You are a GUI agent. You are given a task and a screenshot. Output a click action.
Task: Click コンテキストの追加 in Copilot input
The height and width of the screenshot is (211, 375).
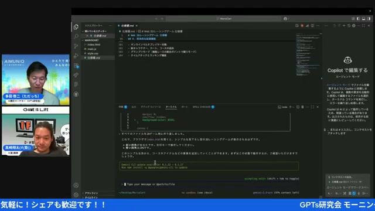(341, 177)
